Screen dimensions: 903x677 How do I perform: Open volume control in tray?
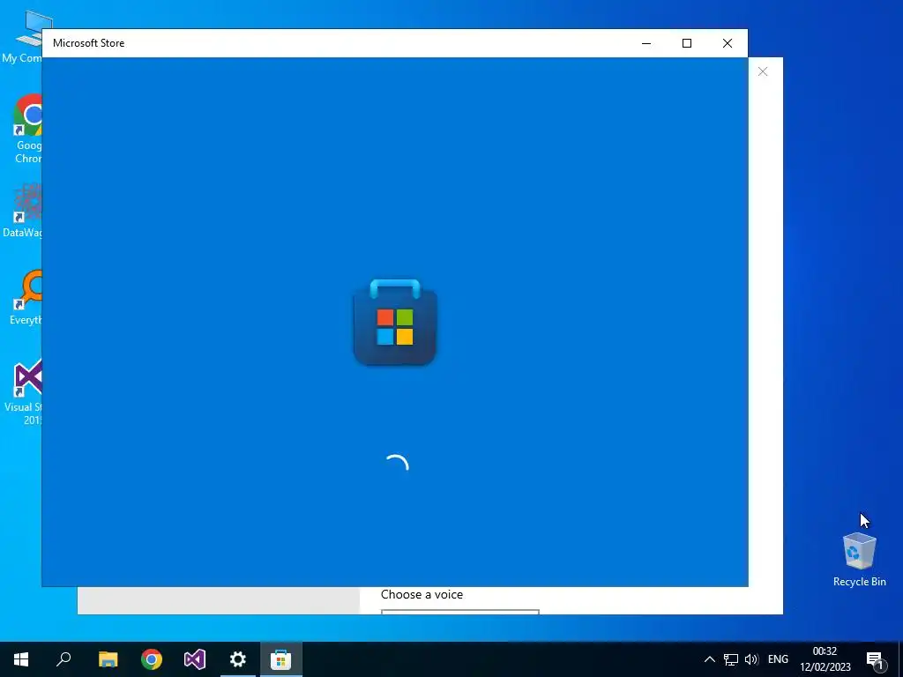pos(751,659)
